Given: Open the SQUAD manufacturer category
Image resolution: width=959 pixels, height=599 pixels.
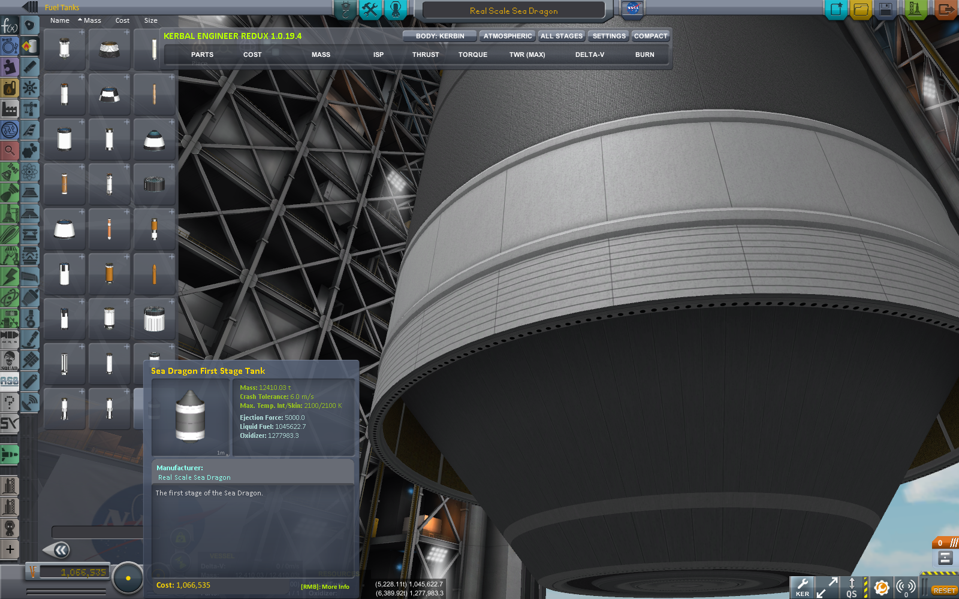Looking at the screenshot, I should tap(10, 361).
